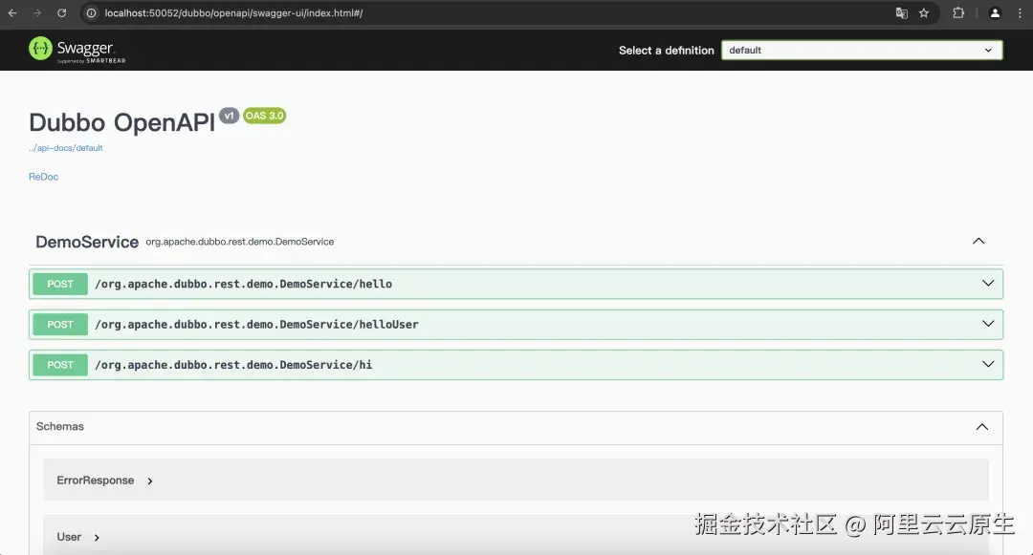Reload the page with refresh icon

click(61, 13)
